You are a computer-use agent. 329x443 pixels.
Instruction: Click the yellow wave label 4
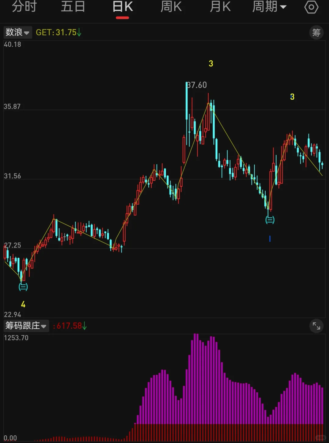(x=23, y=304)
